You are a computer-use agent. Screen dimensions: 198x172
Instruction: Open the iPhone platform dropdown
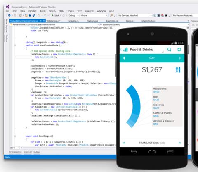pyautogui.click(x=94, y=15)
